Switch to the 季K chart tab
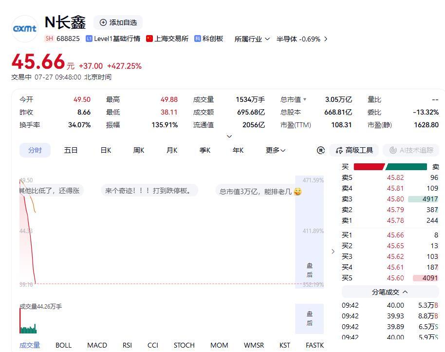Screen dimensions: 445x352 (x=205, y=150)
